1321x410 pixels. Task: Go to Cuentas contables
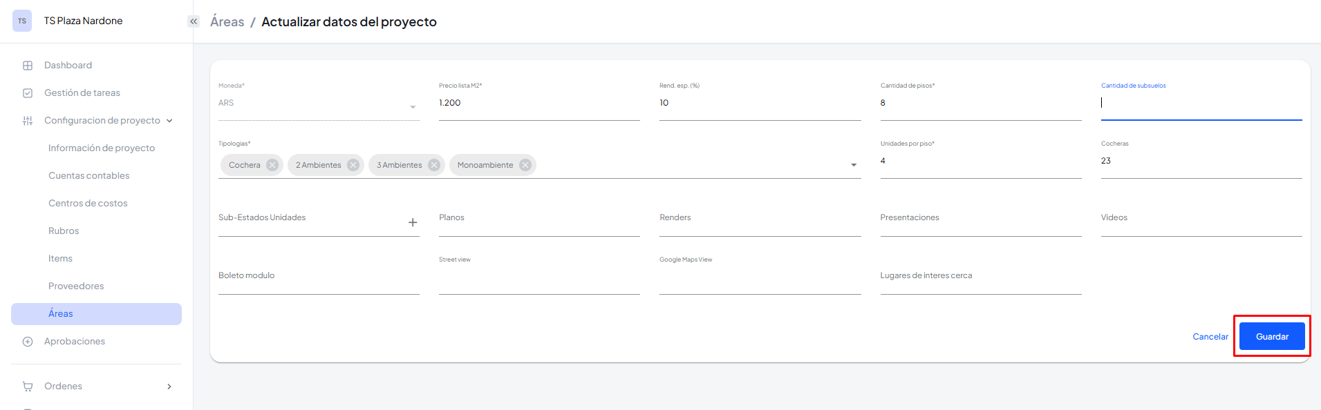click(88, 176)
